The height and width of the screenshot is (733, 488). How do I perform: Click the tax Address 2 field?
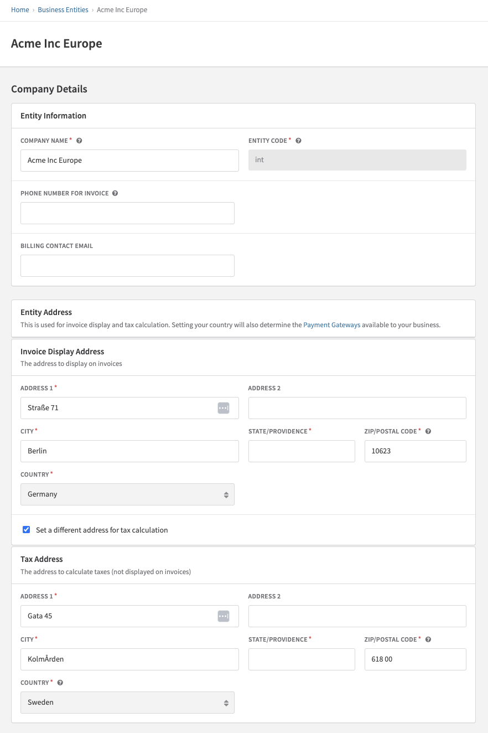click(357, 616)
